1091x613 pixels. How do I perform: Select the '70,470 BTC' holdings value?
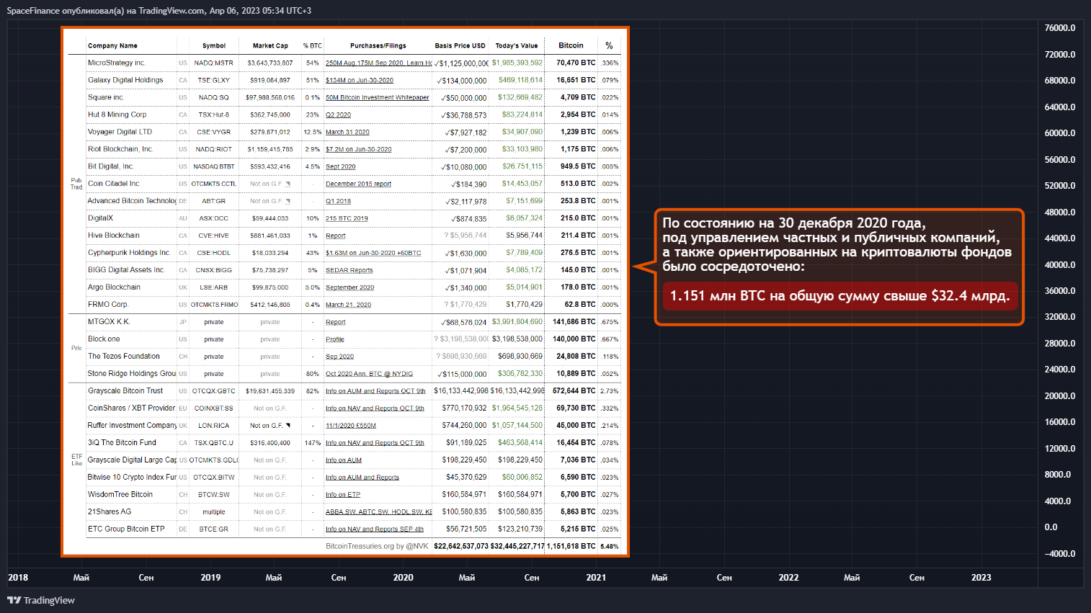(576, 63)
